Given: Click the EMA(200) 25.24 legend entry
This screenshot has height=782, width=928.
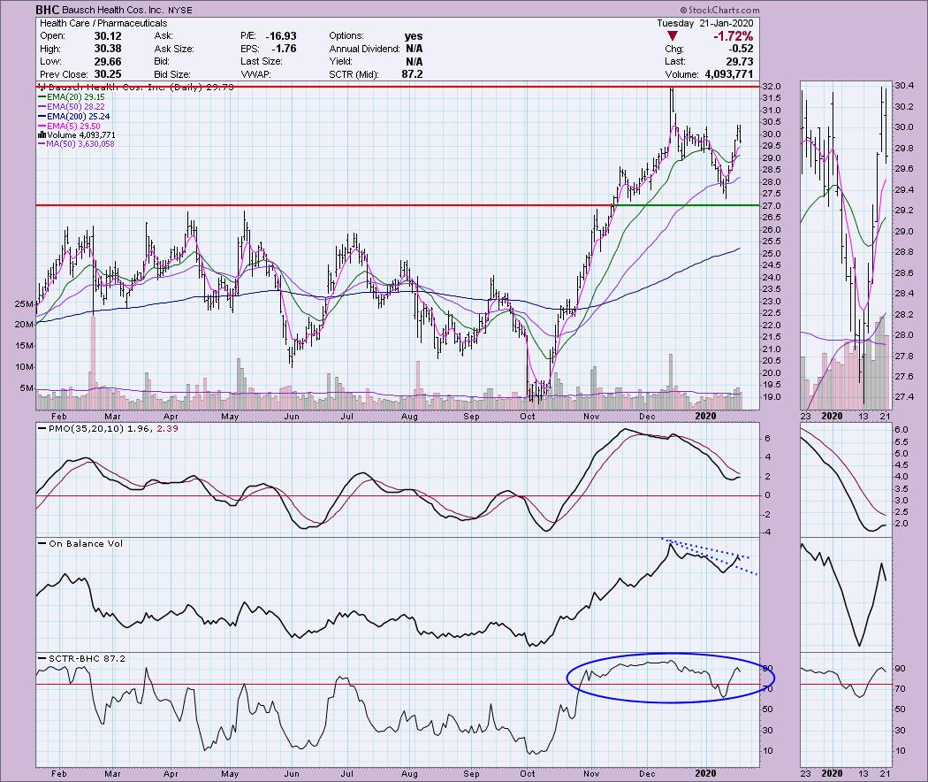Looking at the screenshot, I should (x=73, y=117).
